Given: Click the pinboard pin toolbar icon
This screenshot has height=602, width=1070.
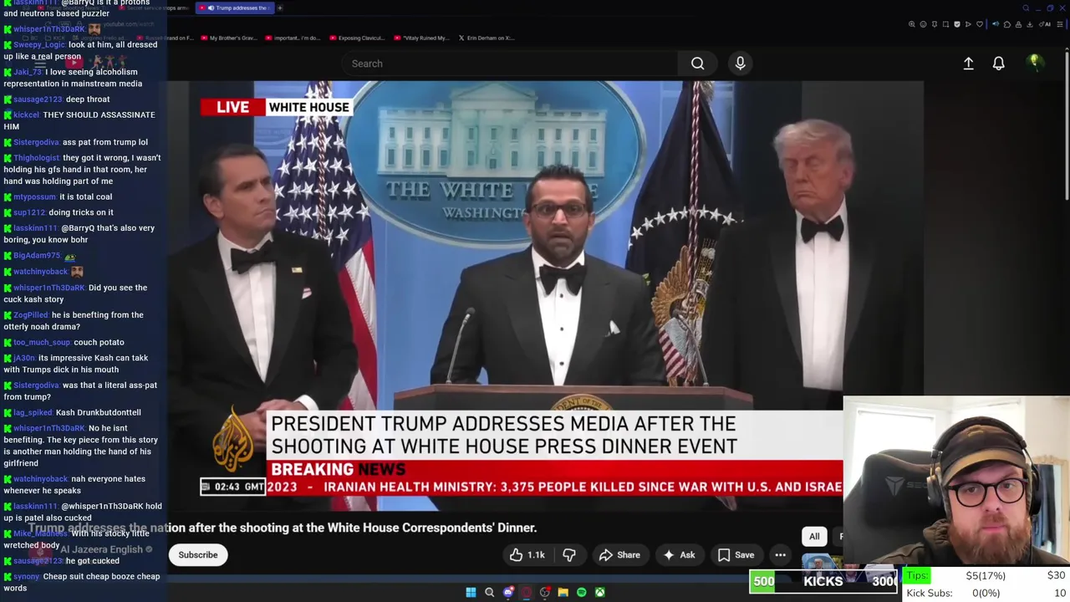Looking at the screenshot, I should point(935,24).
